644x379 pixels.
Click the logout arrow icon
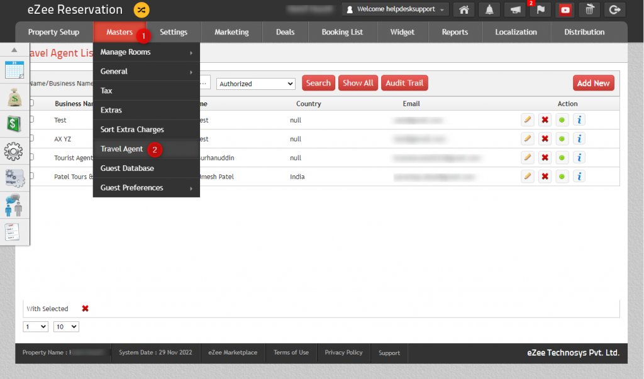point(614,10)
